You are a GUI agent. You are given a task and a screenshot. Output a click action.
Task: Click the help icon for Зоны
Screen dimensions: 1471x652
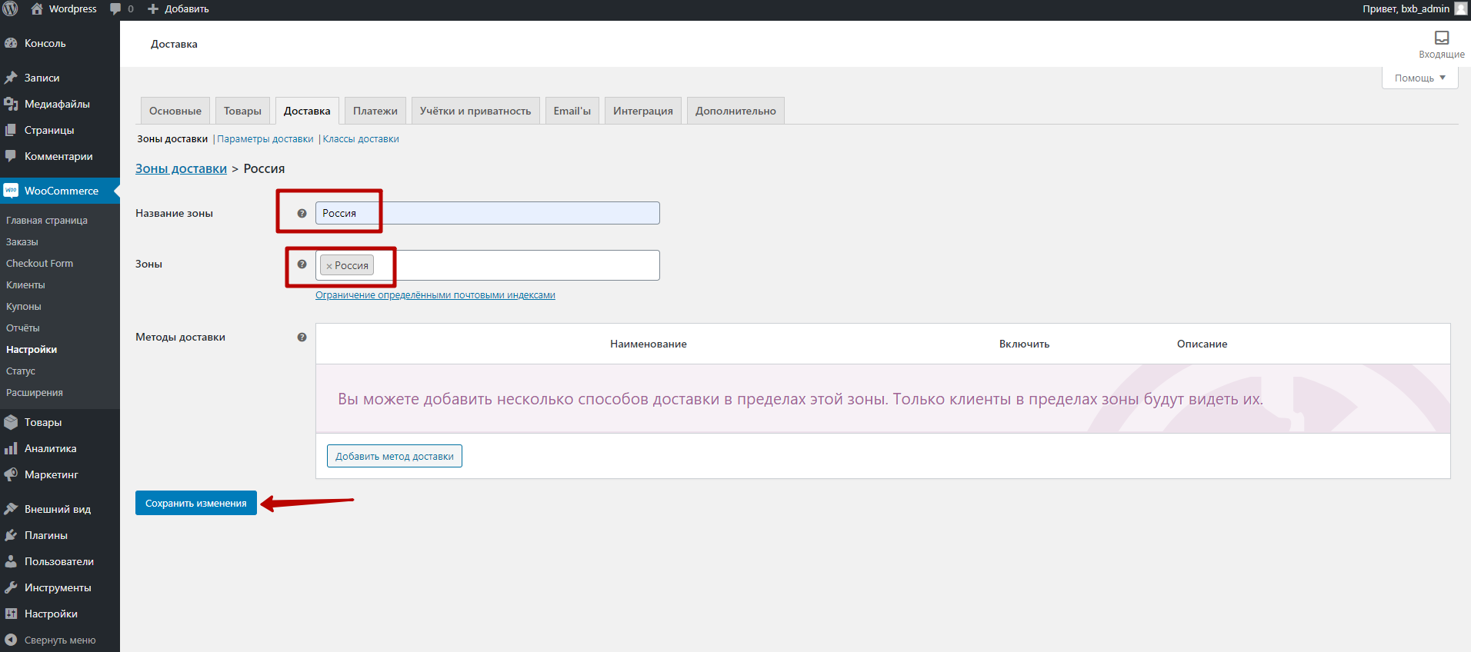[x=302, y=264]
